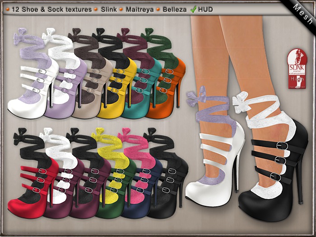
Task: Click the 'HUD' label in header
Action: coord(205,9)
